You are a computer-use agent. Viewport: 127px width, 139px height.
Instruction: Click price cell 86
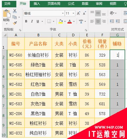coord(87,55)
